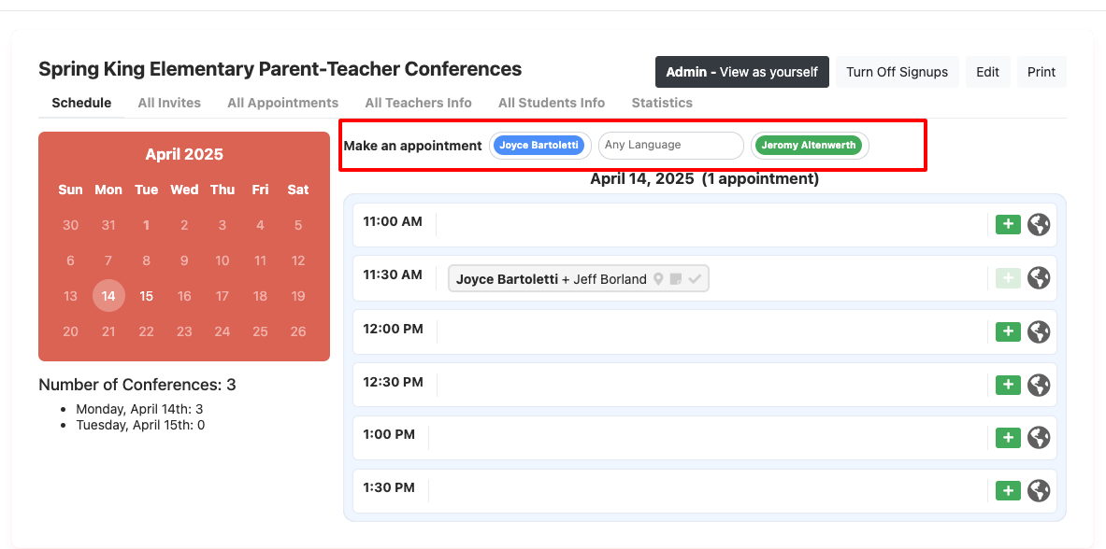
Task: Click the note icon next to Jeff Borland
Action: (675, 278)
